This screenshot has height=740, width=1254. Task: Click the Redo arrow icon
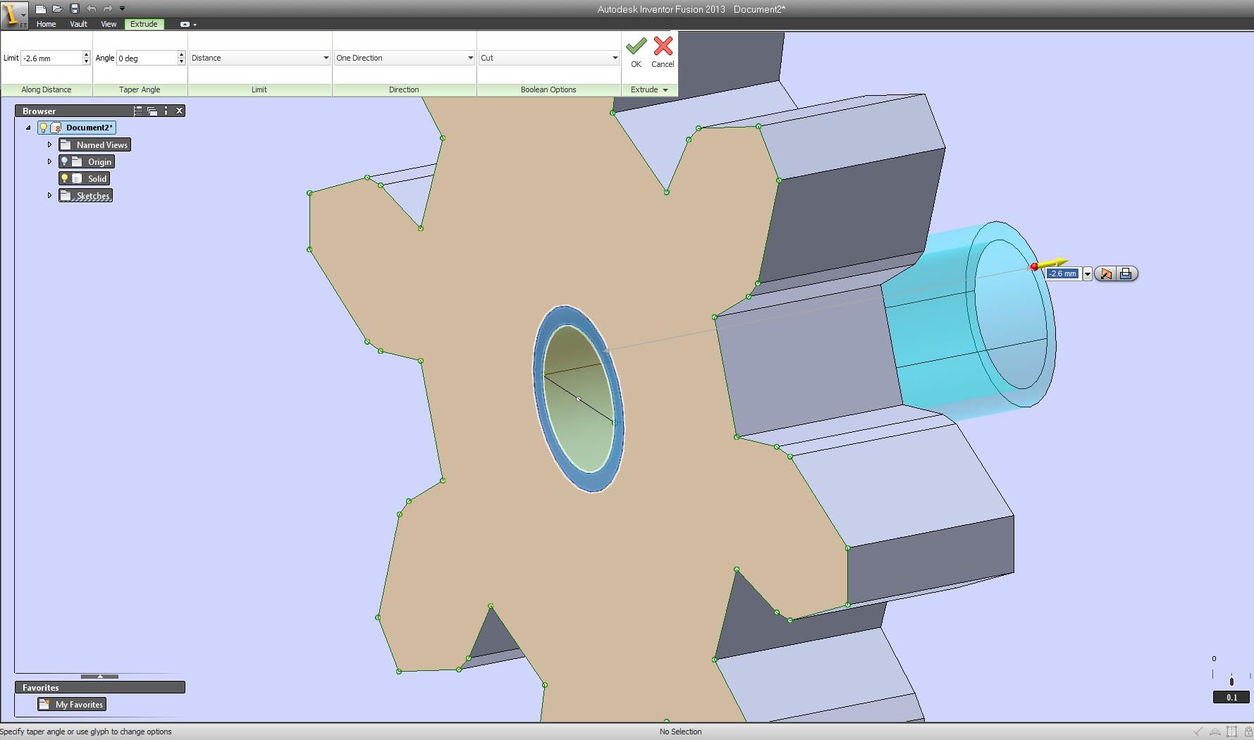tap(106, 8)
